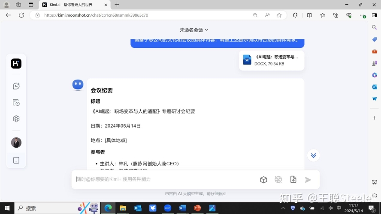
Task: Open chat history in the sidebar
Action: [x=16, y=103]
